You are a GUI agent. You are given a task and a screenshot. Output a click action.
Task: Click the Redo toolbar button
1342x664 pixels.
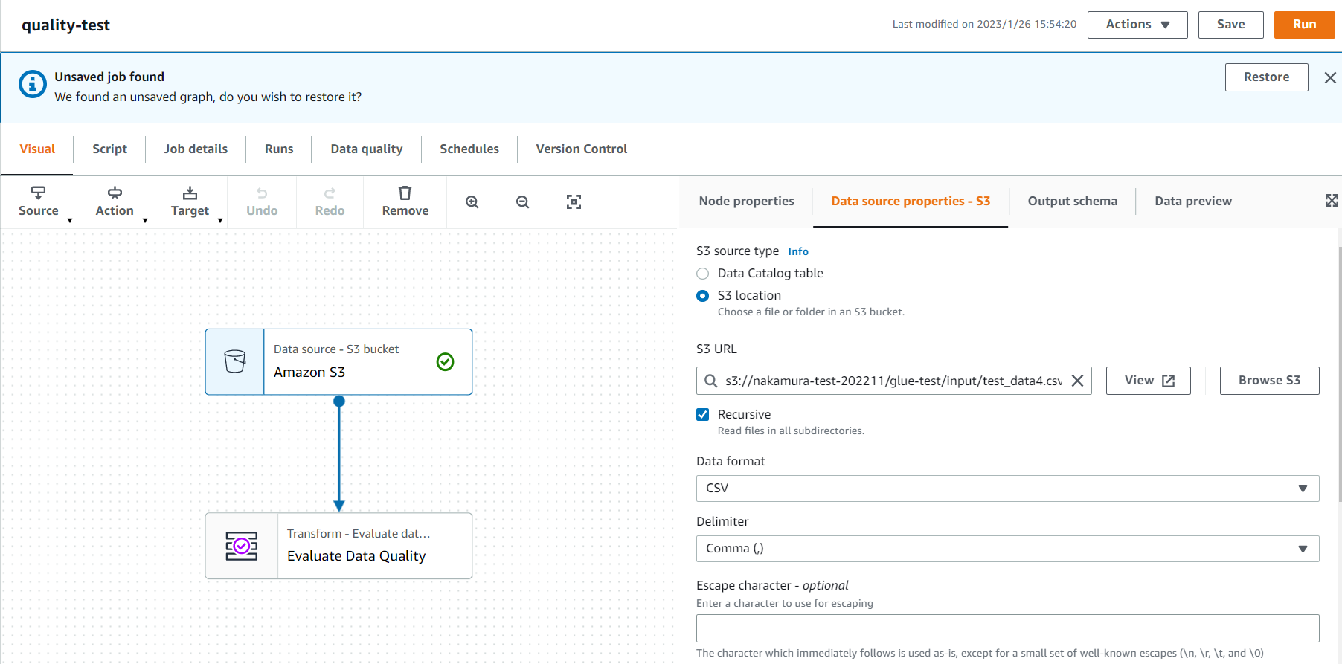(330, 202)
